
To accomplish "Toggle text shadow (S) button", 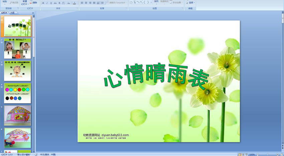I will (59, 3).
